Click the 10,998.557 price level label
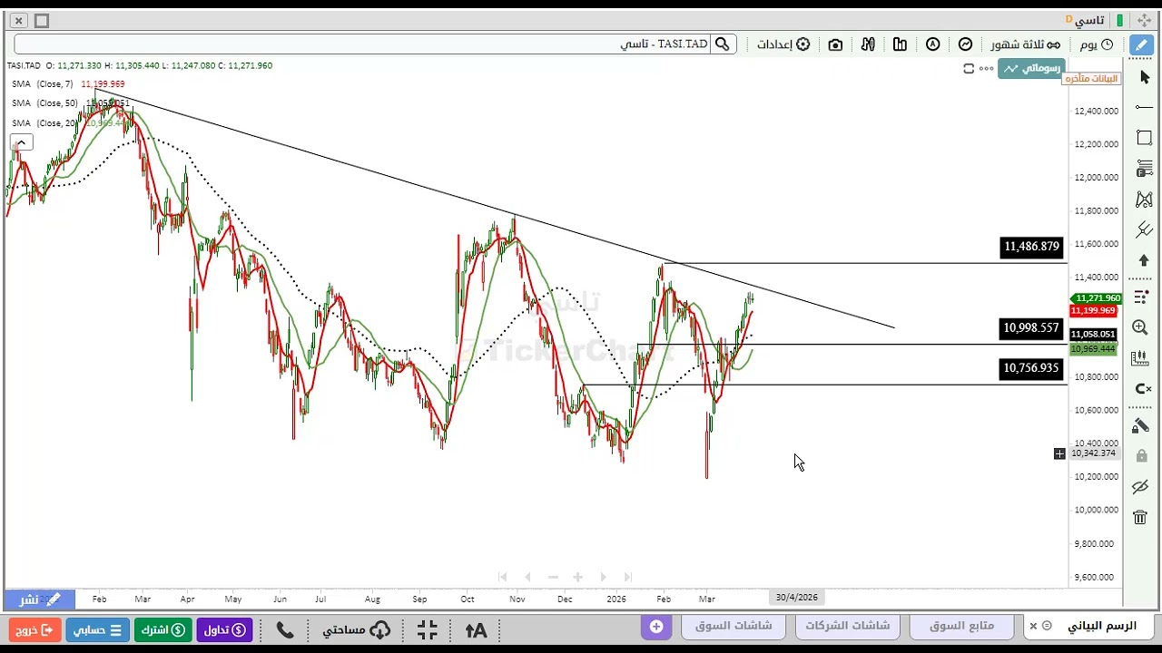This screenshot has width=1162, height=653. tap(1031, 328)
